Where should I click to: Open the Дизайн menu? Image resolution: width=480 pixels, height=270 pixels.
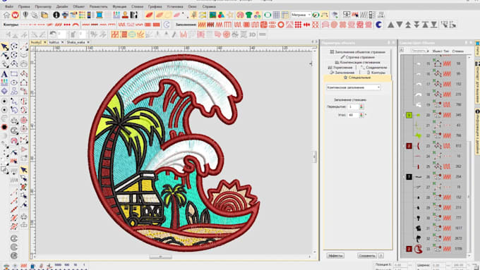(62, 6)
